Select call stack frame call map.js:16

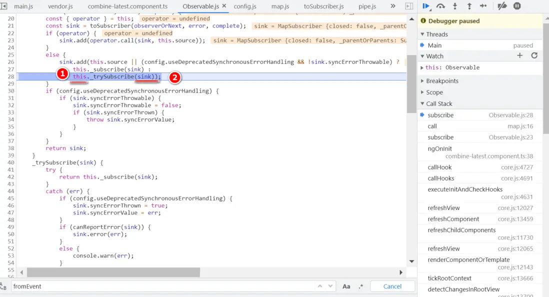(x=480, y=126)
